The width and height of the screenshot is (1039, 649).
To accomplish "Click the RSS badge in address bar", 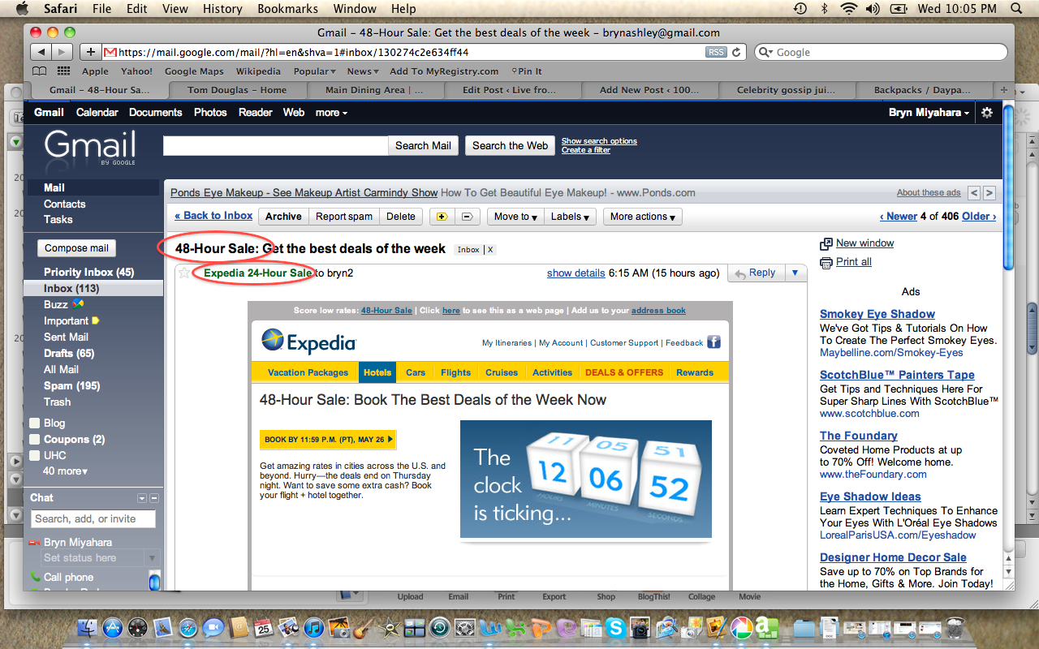I will (x=716, y=52).
